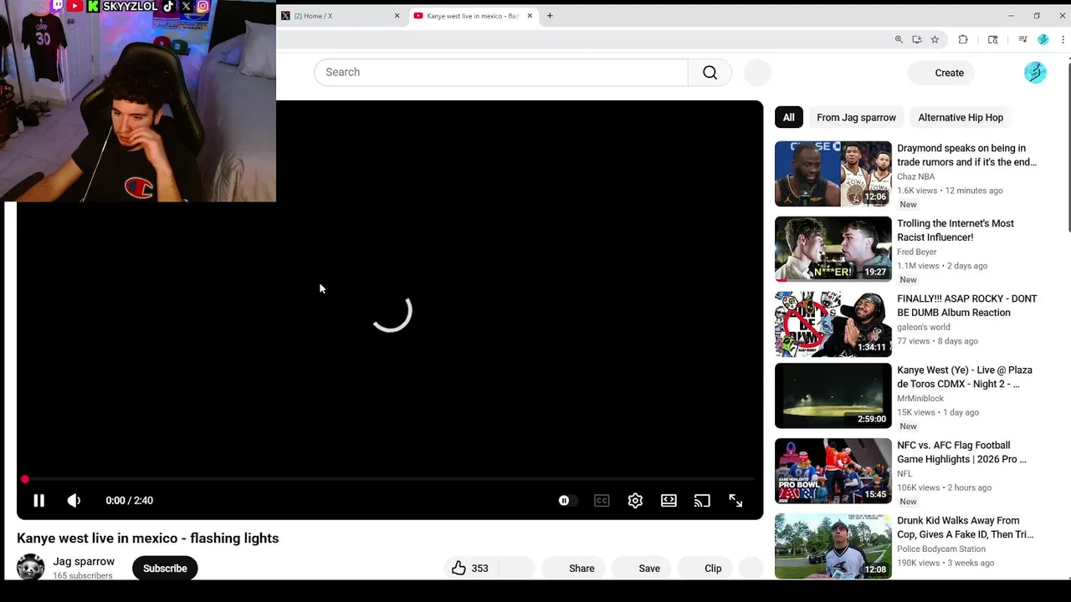This screenshot has height=602, width=1071.
Task: Select the From Jag sparrow chip
Action: click(x=856, y=117)
